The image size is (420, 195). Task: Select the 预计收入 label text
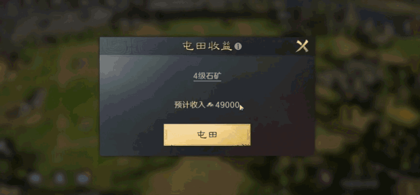click(190, 105)
